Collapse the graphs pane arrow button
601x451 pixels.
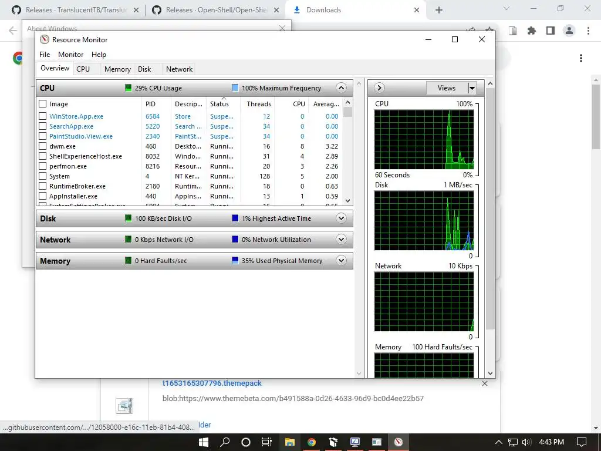[379, 88]
